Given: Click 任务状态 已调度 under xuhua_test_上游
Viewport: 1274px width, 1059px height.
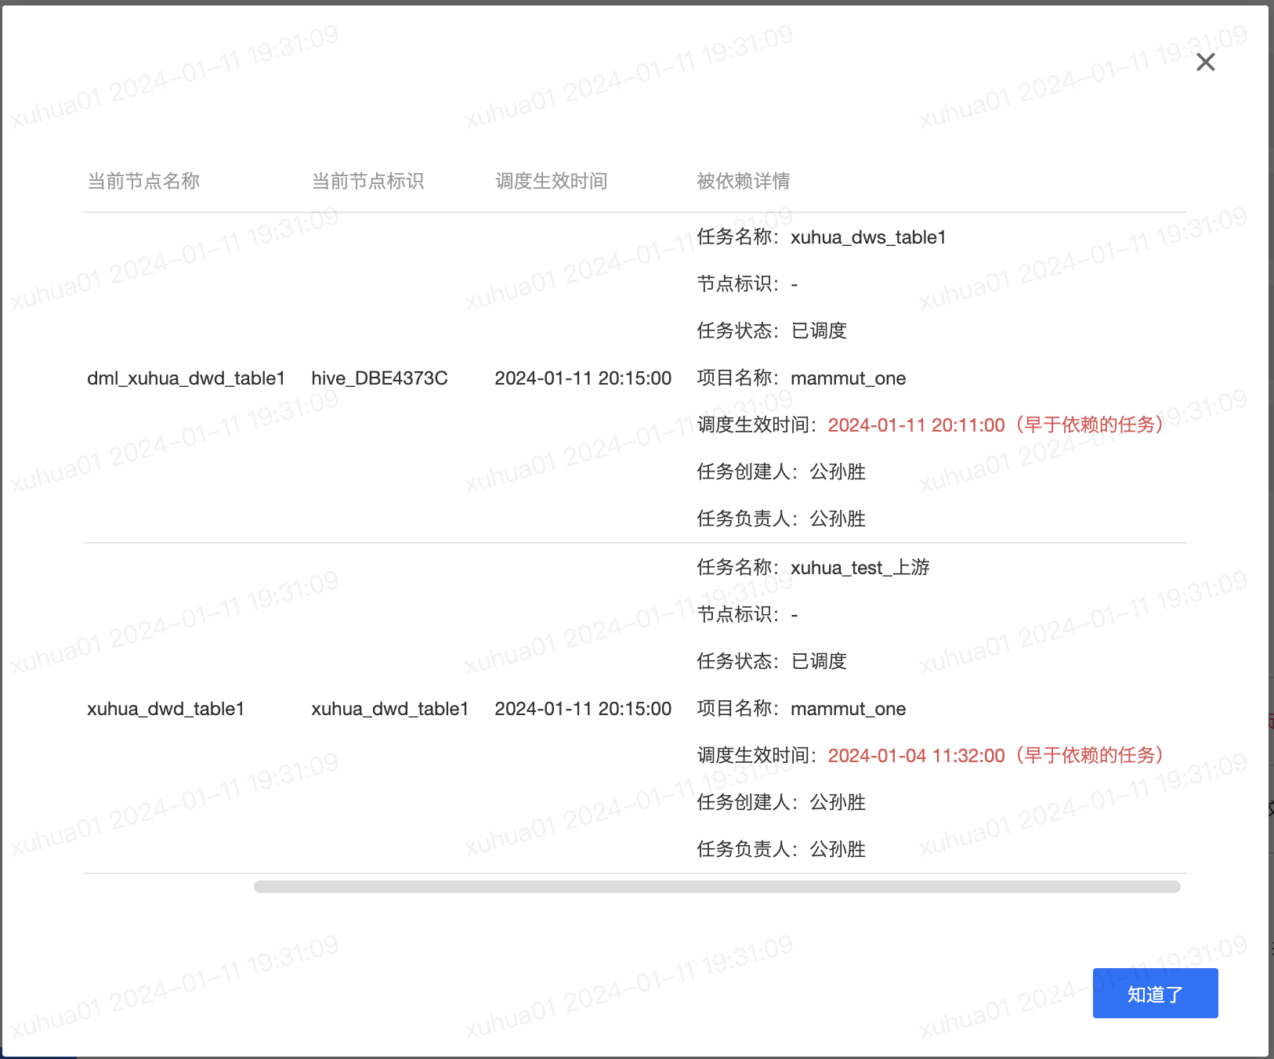Looking at the screenshot, I should [x=772, y=661].
